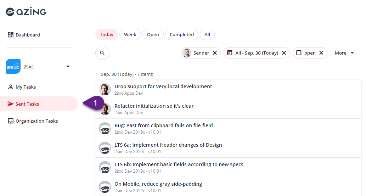Expand the 2sxc organization dropdown arrow
366x196 pixels.
(x=68, y=67)
